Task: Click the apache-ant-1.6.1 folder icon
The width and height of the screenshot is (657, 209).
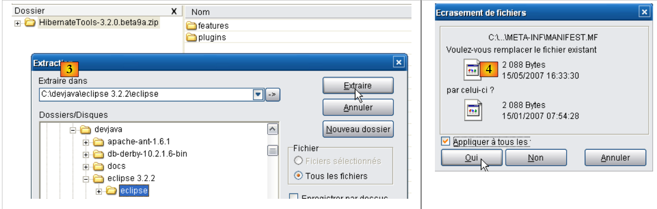Action: (x=98, y=142)
